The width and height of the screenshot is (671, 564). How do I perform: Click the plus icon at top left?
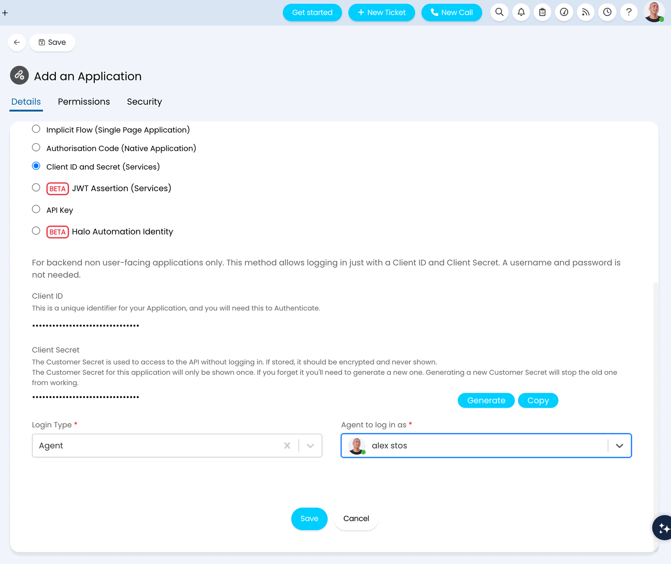pyautogui.click(x=5, y=13)
